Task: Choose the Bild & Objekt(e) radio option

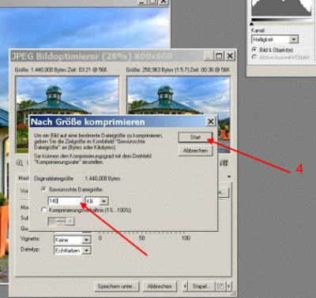Action: (254, 50)
